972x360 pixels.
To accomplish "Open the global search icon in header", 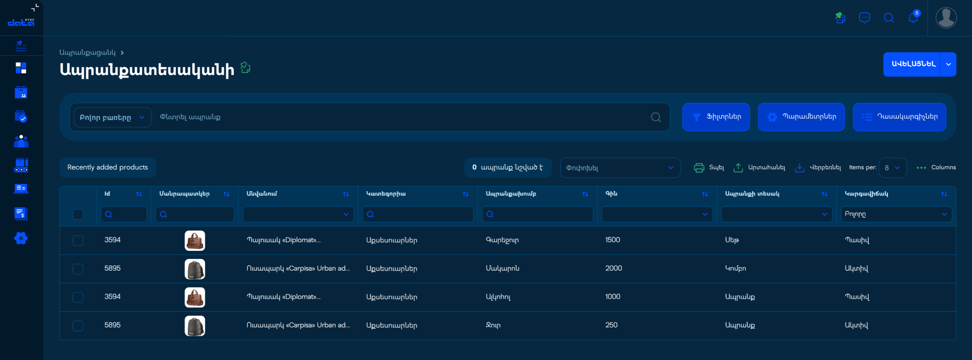I will (x=889, y=18).
